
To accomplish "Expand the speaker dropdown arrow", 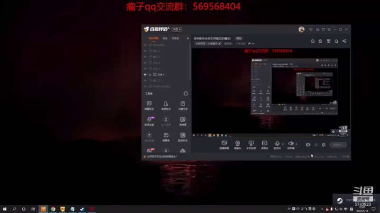I will pyautogui.click(x=296, y=144).
